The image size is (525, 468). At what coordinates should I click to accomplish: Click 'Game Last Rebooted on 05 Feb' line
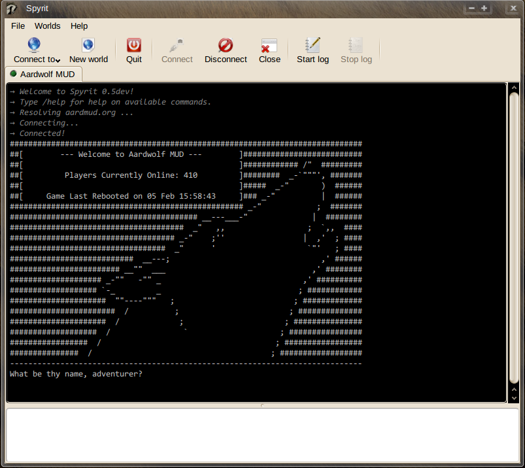(x=131, y=196)
